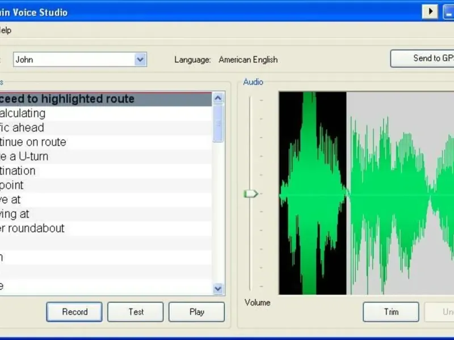The width and height of the screenshot is (454, 340).
Task: Select the 'arriving at' phrase row
Action: (x=106, y=214)
